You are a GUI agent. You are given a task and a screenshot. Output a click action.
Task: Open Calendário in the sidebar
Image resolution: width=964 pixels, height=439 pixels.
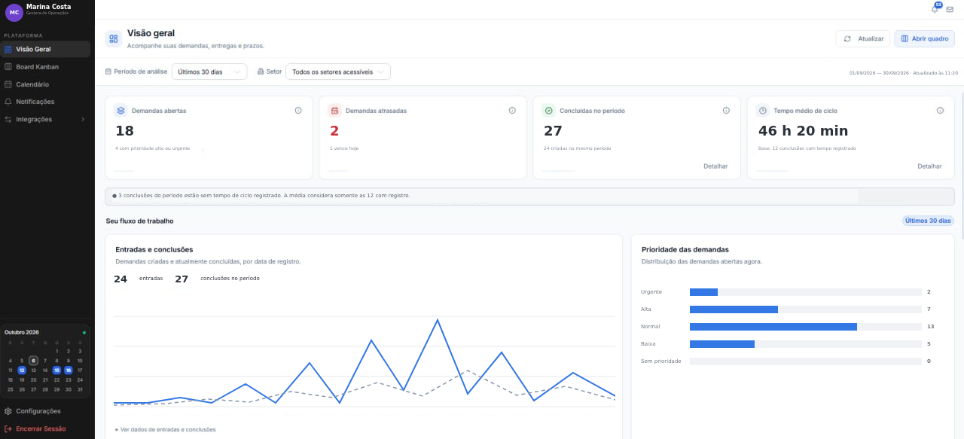click(45, 84)
